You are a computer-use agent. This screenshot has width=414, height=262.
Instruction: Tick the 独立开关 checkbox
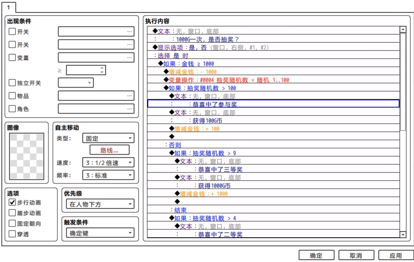(x=12, y=83)
